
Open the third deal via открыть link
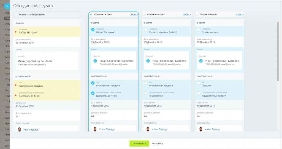239,14
